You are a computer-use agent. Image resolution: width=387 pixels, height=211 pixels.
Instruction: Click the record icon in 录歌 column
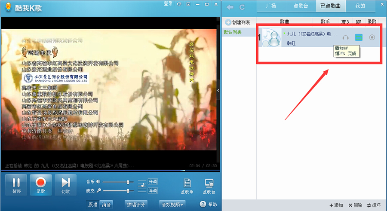(x=372, y=38)
